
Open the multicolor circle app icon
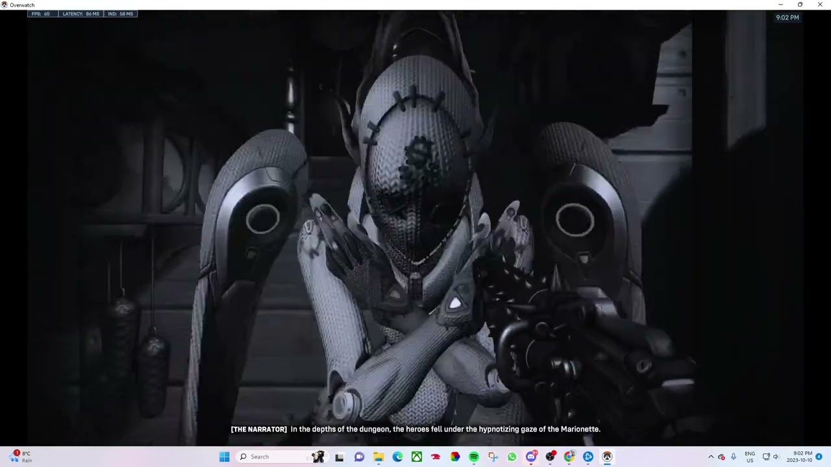(x=455, y=457)
